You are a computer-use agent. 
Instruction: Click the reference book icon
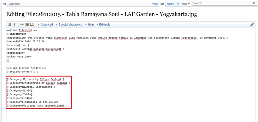tap(32, 25)
